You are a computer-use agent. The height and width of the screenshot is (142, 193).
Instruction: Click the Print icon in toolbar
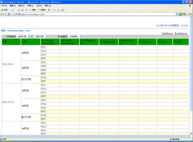point(58,10)
